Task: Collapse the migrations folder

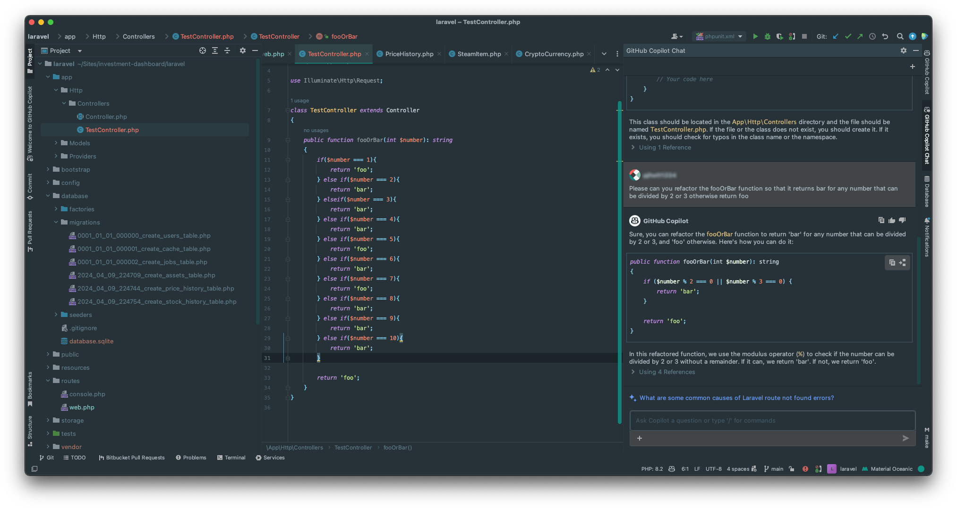Action: (x=56, y=222)
